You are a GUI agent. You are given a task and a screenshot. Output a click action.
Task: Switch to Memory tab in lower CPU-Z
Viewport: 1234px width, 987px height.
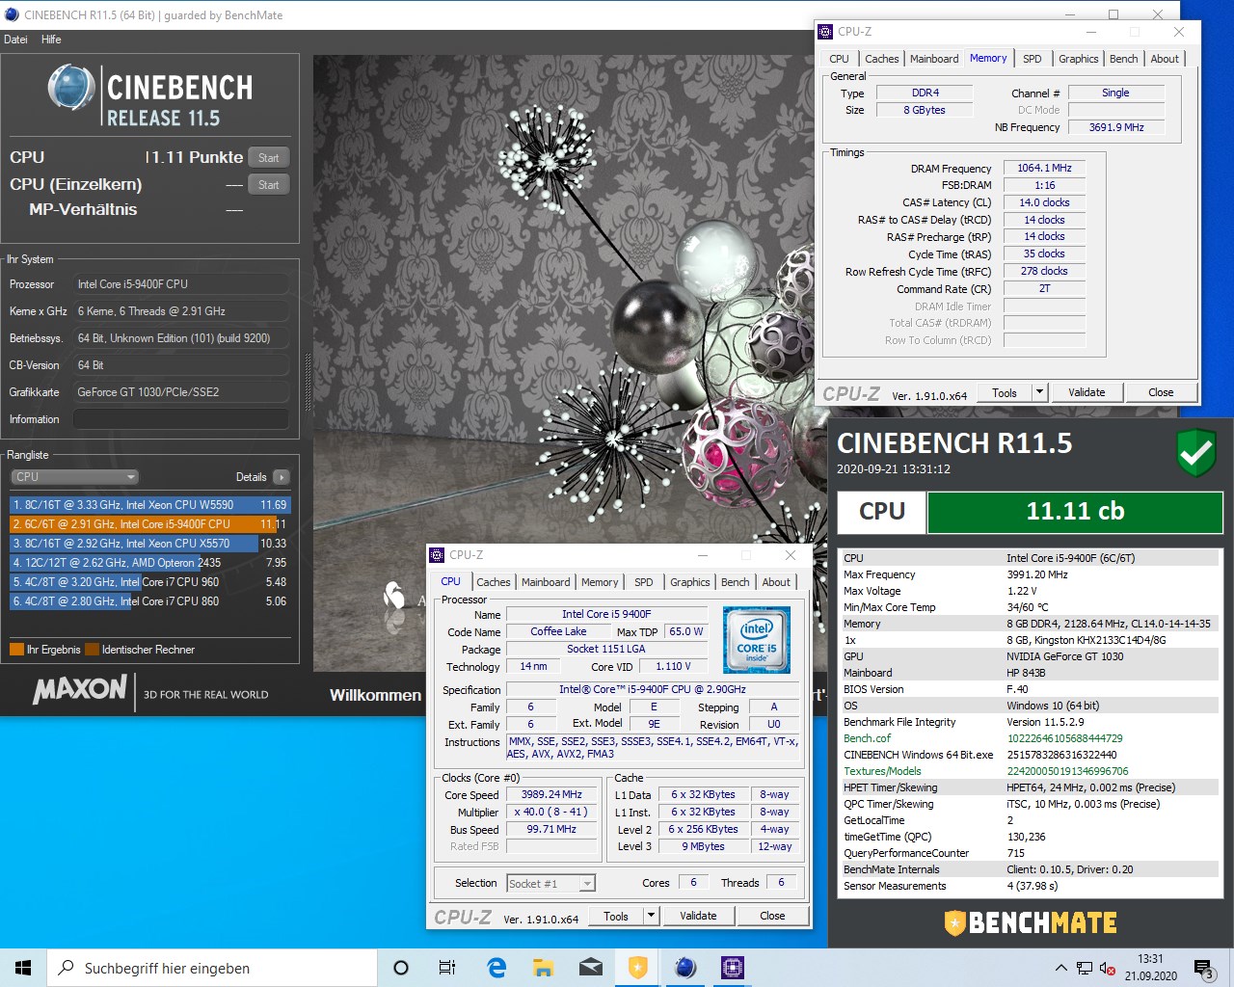click(x=600, y=582)
